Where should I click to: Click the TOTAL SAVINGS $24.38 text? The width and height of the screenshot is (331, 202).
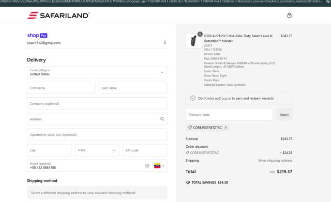click(209, 182)
